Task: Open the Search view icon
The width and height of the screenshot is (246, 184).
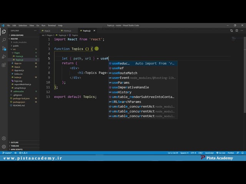Action: (x=4, y=40)
